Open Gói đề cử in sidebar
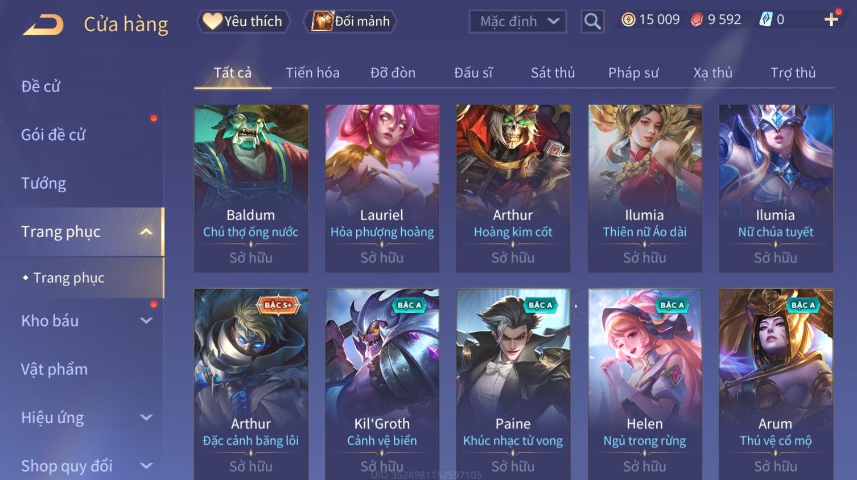This screenshot has width=857, height=480. [x=53, y=135]
